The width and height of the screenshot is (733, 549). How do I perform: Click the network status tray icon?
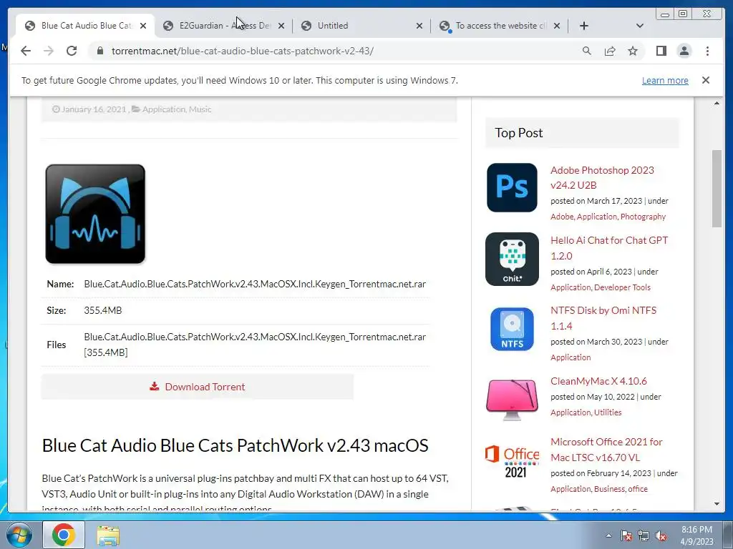pos(644,535)
